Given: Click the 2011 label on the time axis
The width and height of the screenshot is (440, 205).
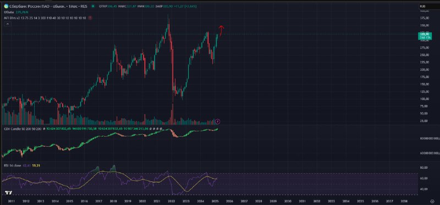Looking at the screenshot, I should point(11,201).
